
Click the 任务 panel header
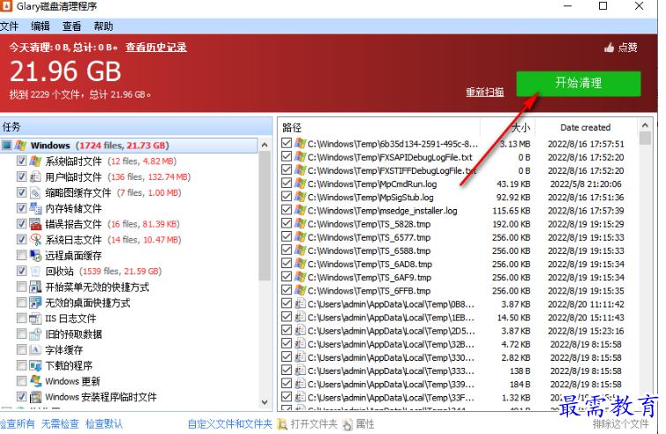136,126
